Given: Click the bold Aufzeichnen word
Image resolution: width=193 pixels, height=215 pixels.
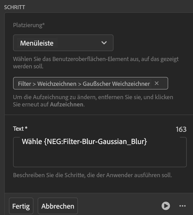Looking at the screenshot, I should [66, 105].
